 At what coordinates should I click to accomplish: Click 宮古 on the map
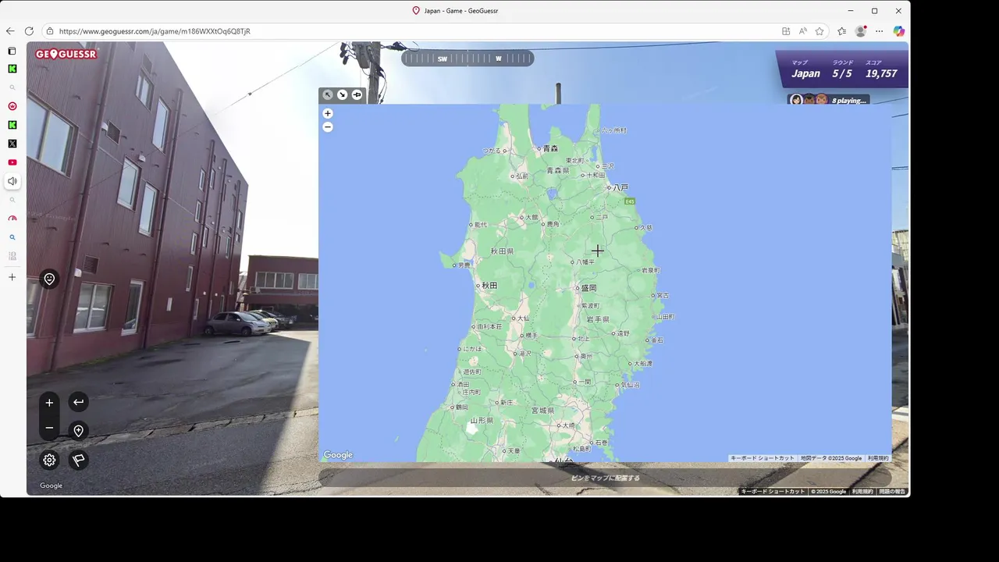click(x=663, y=296)
